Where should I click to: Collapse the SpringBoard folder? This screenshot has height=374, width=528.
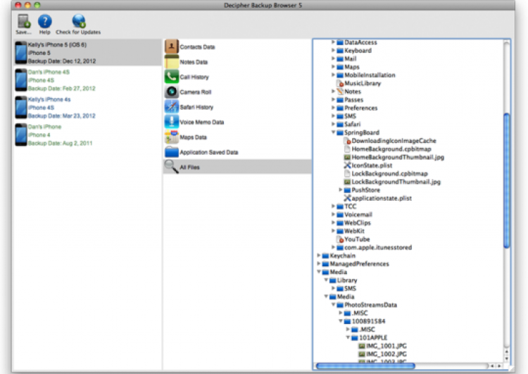pyautogui.click(x=333, y=132)
